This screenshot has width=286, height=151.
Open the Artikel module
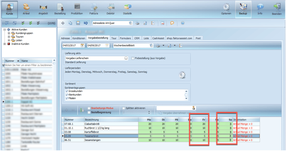tap(26, 10)
